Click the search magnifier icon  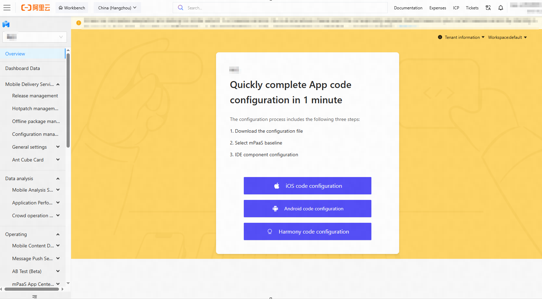point(180,8)
